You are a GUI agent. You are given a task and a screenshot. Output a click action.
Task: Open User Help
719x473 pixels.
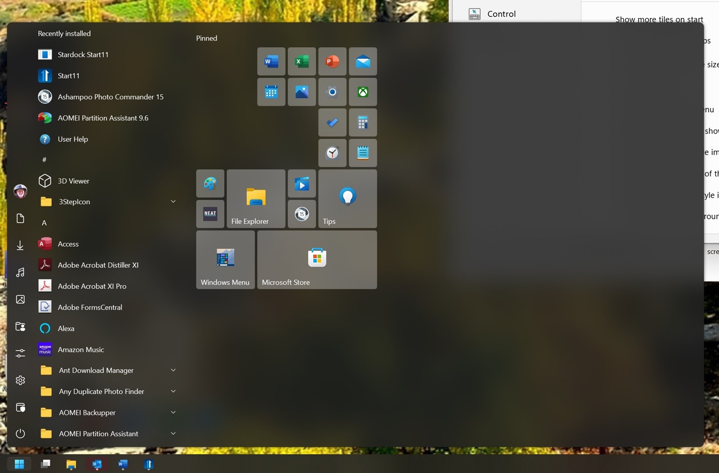tap(107, 139)
